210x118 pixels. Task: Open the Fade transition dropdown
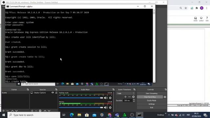point(125,93)
